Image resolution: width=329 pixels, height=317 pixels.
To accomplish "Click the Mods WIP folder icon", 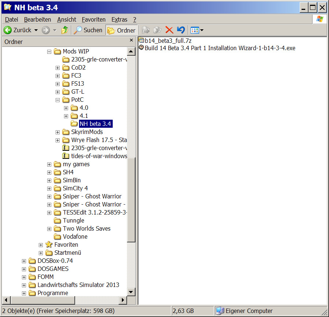I will (57, 52).
